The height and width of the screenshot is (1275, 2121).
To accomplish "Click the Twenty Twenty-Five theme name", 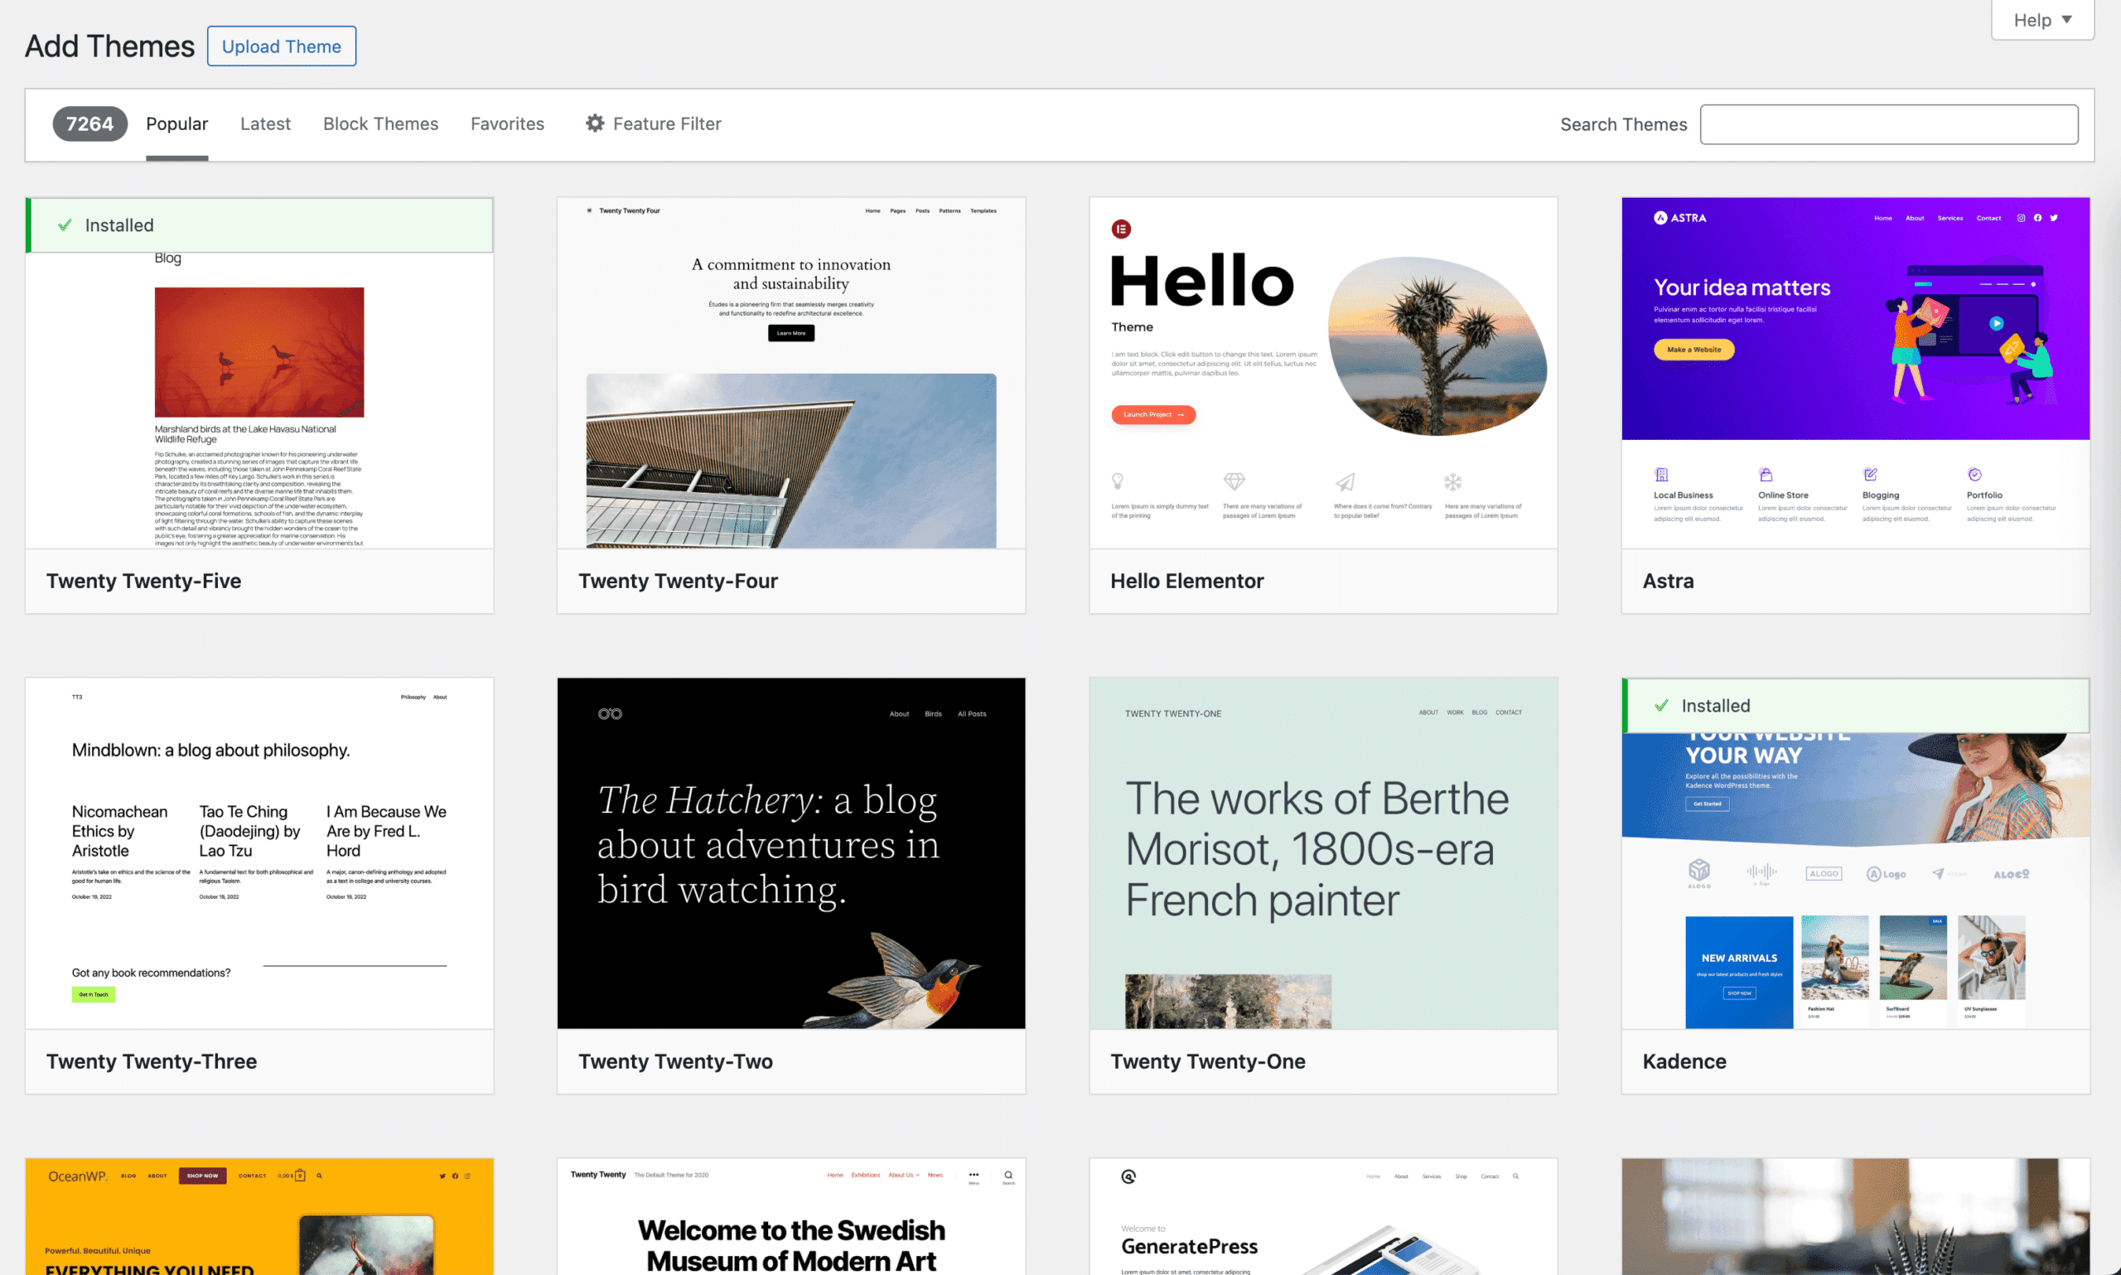I will click(x=143, y=581).
